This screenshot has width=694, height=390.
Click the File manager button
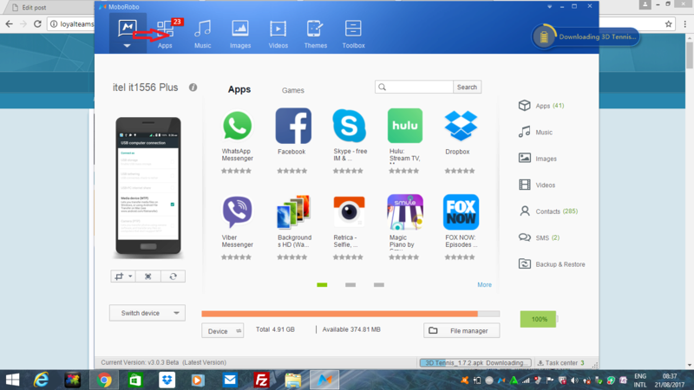pyautogui.click(x=462, y=331)
